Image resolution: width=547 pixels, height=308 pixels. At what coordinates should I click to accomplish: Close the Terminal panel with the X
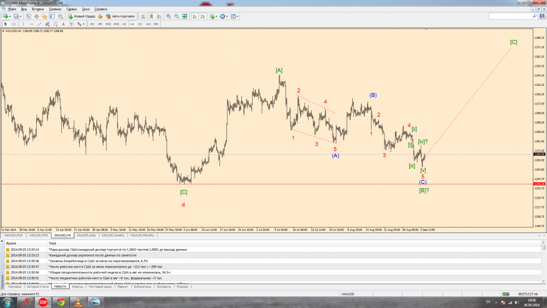coord(2,241)
